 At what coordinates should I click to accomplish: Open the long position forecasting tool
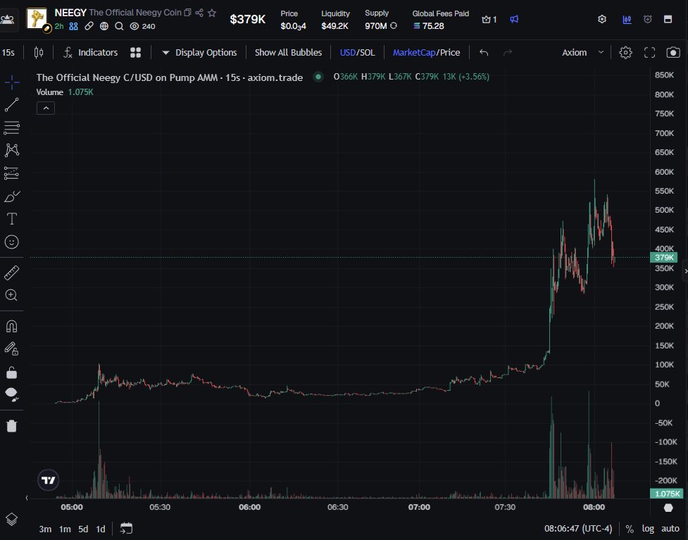[x=12, y=173]
